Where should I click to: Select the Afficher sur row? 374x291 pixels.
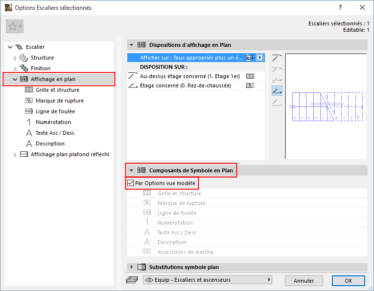[x=196, y=58]
